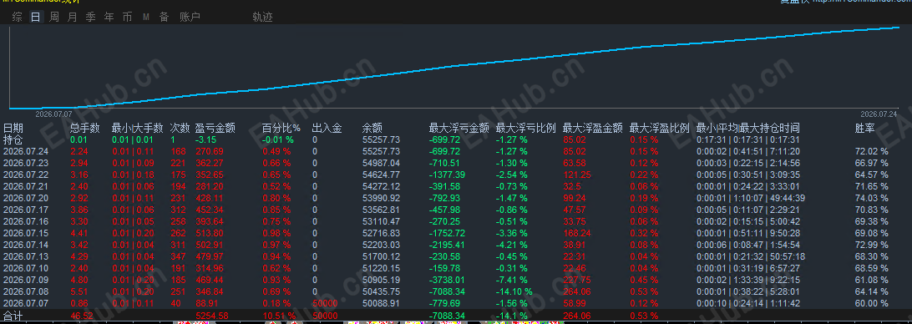The image size is (912, 324).
Task: Click the 出入金 column header
Action: coord(327,128)
